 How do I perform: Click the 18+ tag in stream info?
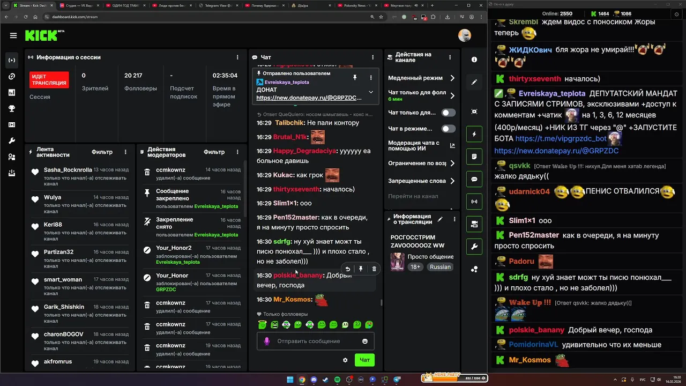(416, 267)
